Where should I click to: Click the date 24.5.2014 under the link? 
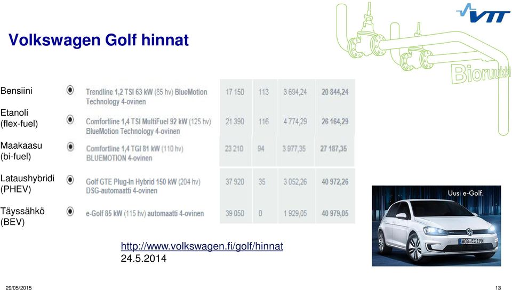coord(143,259)
